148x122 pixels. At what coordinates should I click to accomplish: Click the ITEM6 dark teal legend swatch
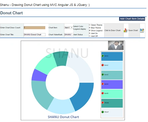click(x=112, y=103)
